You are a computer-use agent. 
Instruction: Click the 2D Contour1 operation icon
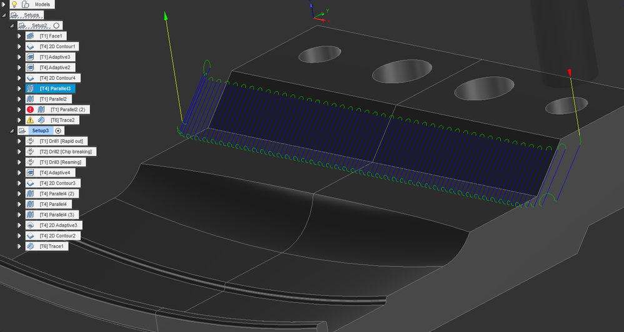30,47
